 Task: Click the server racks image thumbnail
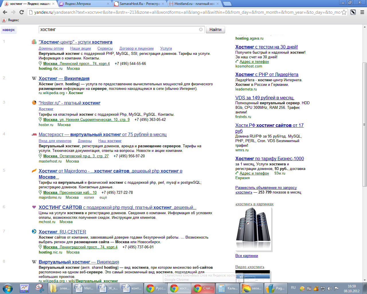point(254,229)
